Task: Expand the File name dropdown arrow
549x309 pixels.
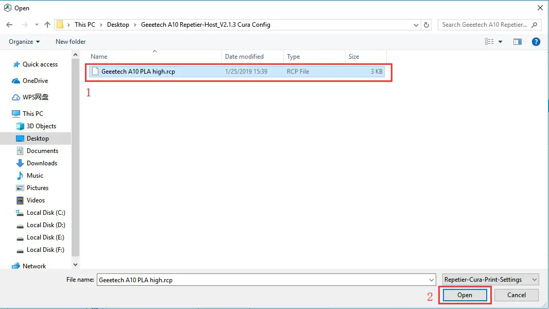Action: click(x=432, y=280)
